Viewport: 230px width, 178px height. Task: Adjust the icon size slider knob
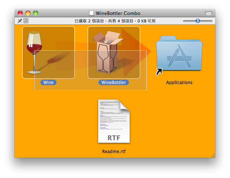pyautogui.click(x=198, y=21)
